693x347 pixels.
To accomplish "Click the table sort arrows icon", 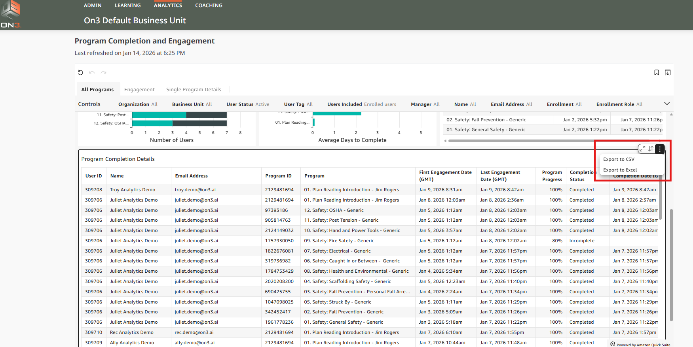I will [x=651, y=149].
